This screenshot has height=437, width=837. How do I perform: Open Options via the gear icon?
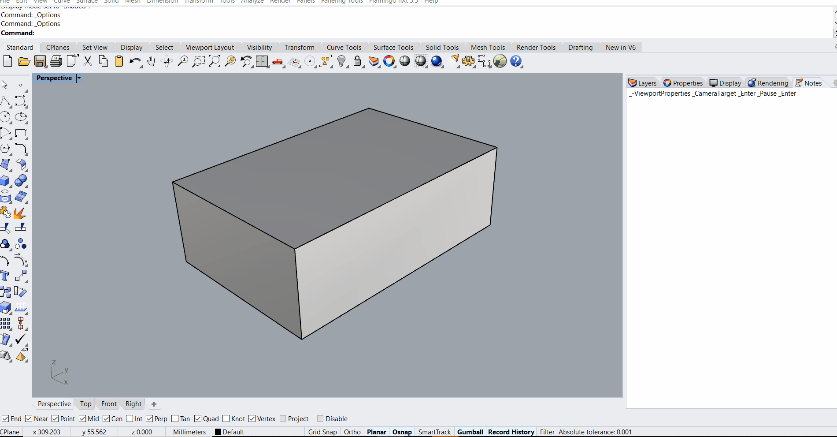[x=468, y=61]
